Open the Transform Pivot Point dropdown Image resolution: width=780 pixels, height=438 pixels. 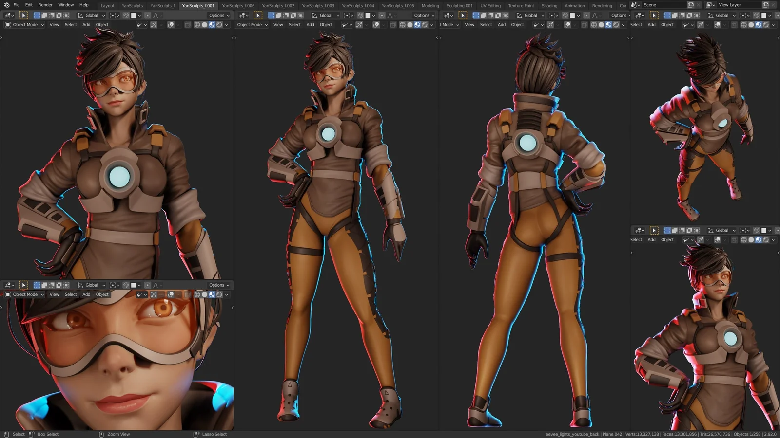(113, 15)
